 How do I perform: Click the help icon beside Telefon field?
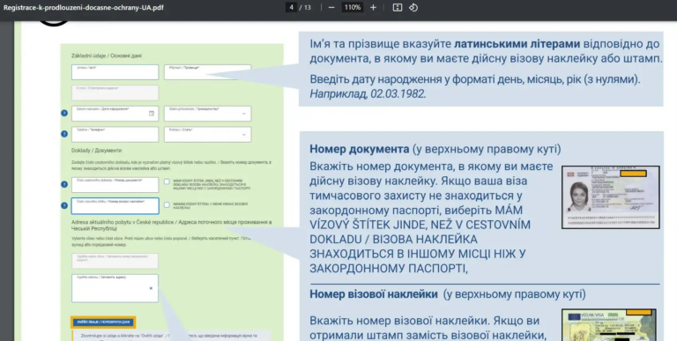click(64, 134)
